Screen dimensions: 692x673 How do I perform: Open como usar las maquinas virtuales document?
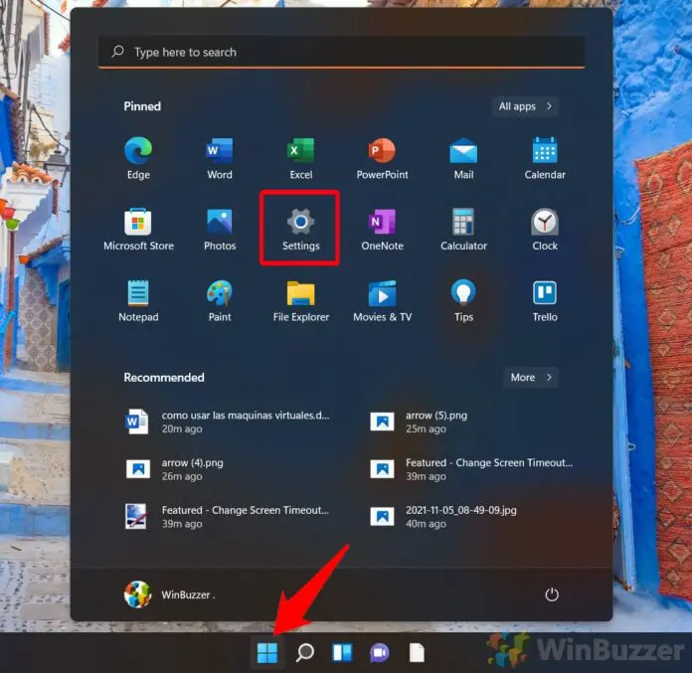tap(228, 421)
